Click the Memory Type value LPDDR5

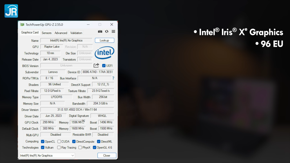(57, 97)
